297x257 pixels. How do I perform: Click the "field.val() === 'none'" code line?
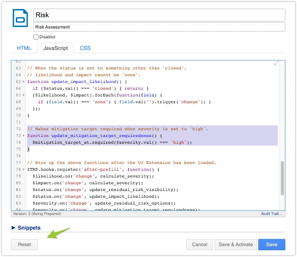click(124, 102)
